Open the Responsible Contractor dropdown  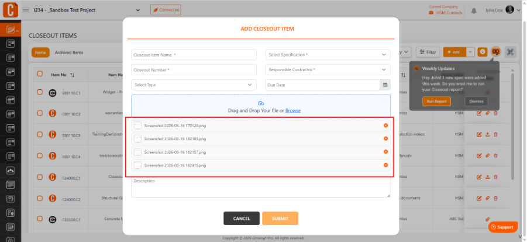coord(328,70)
